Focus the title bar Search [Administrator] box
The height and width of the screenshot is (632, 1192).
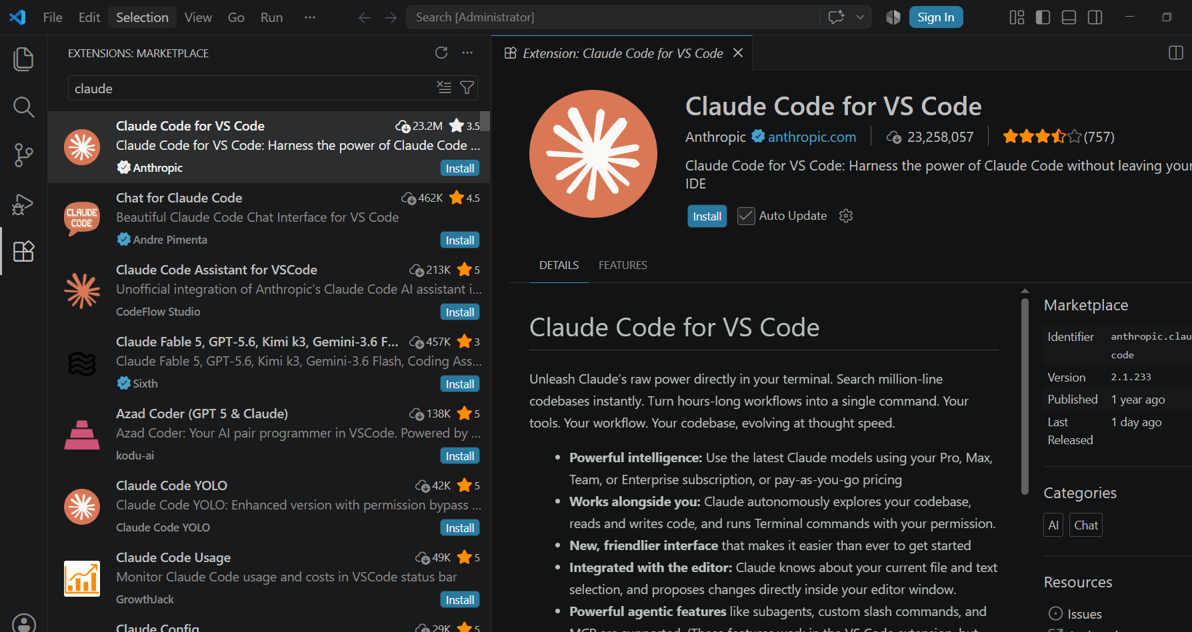pyautogui.click(x=613, y=17)
